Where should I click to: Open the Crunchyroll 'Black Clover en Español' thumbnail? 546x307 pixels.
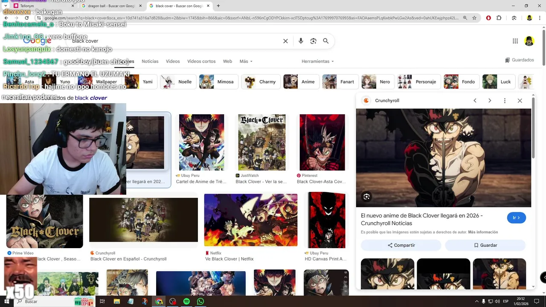(x=143, y=220)
